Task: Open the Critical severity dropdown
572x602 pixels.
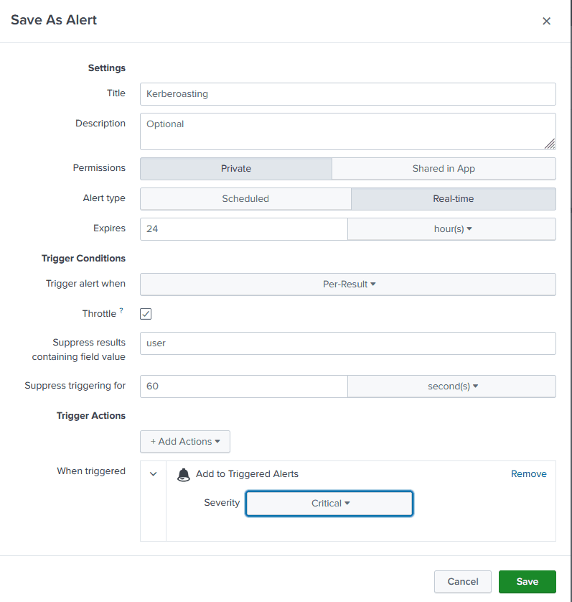Action: coord(329,504)
